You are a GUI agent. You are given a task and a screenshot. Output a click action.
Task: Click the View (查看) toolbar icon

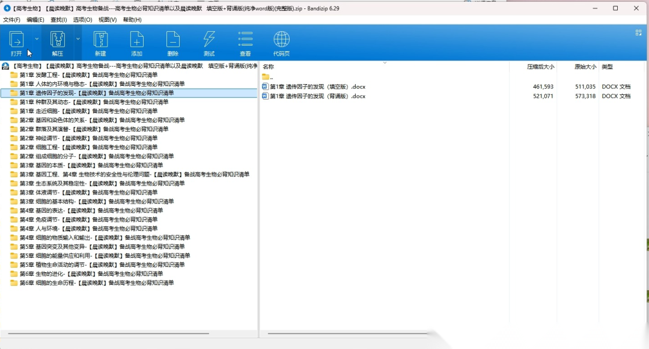pyautogui.click(x=245, y=40)
